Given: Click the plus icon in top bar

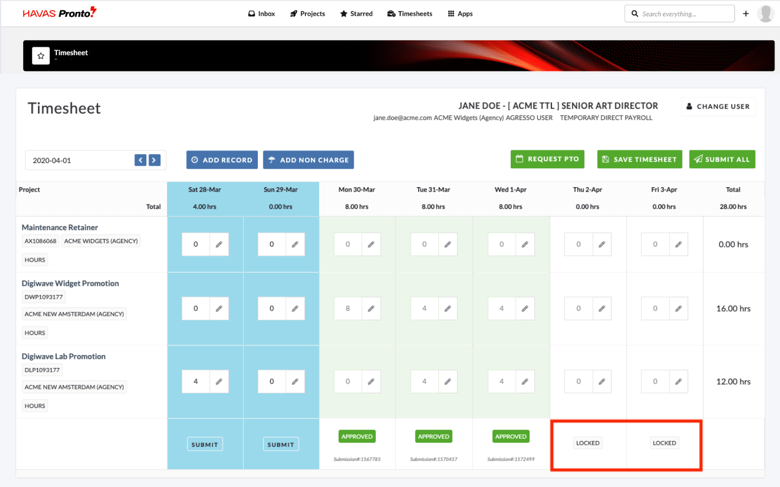Looking at the screenshot, I should tap(746, 14).
